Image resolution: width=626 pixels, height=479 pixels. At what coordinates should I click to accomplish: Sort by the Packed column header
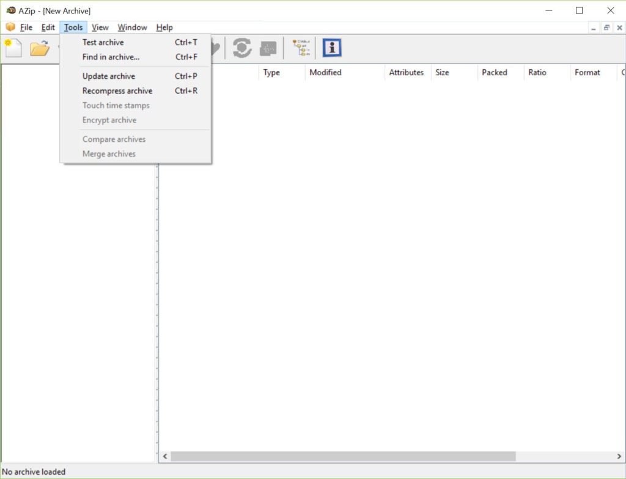(501, 72)
